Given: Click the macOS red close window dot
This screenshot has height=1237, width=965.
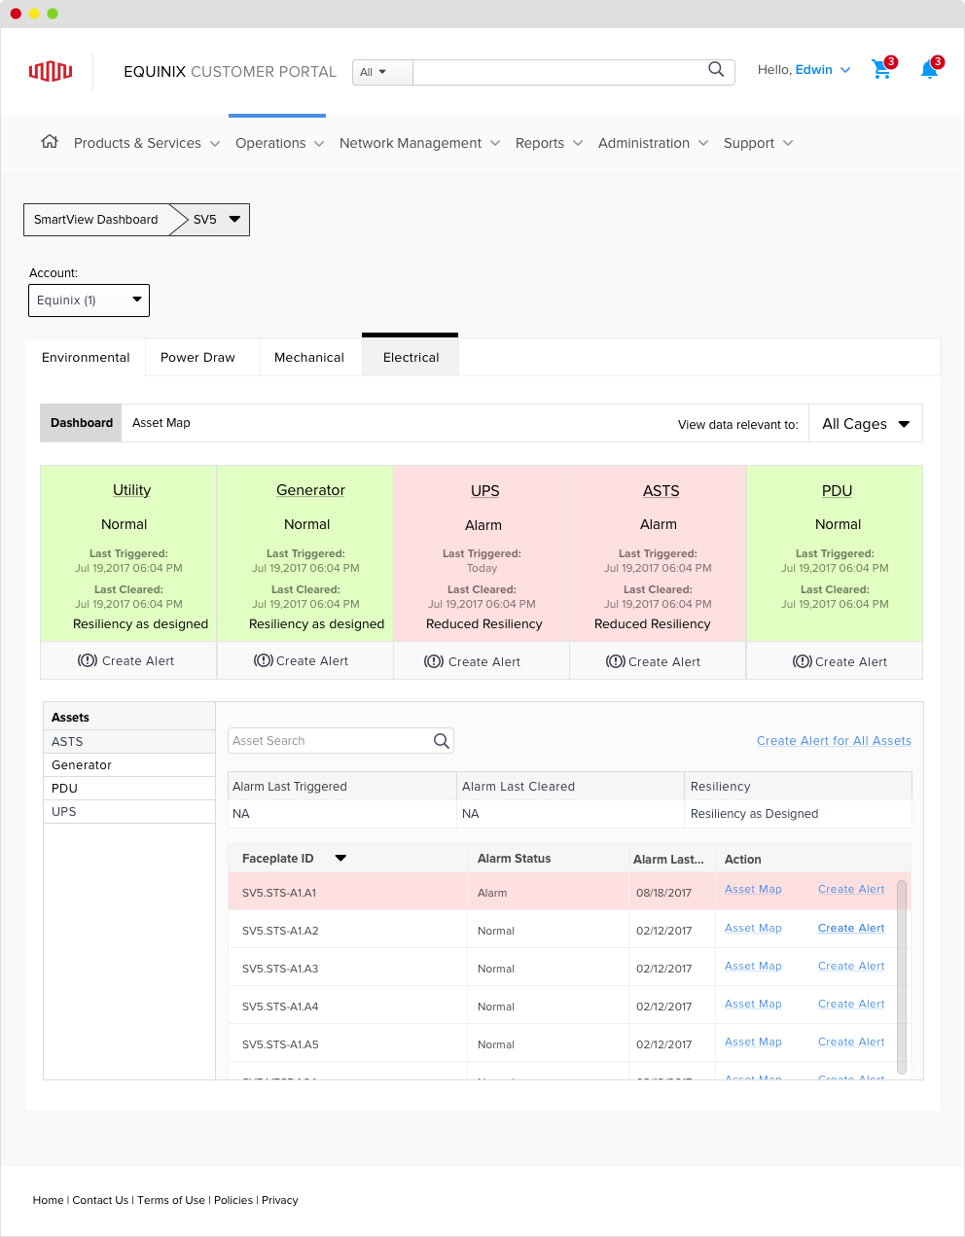Looking at the screenshot, I should [16, 14].
